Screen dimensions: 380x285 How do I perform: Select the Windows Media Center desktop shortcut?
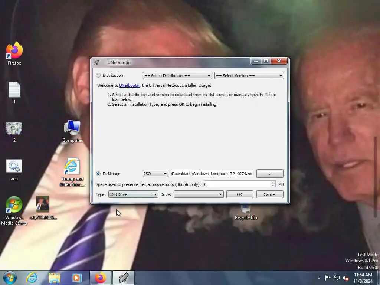coord(14,211)
